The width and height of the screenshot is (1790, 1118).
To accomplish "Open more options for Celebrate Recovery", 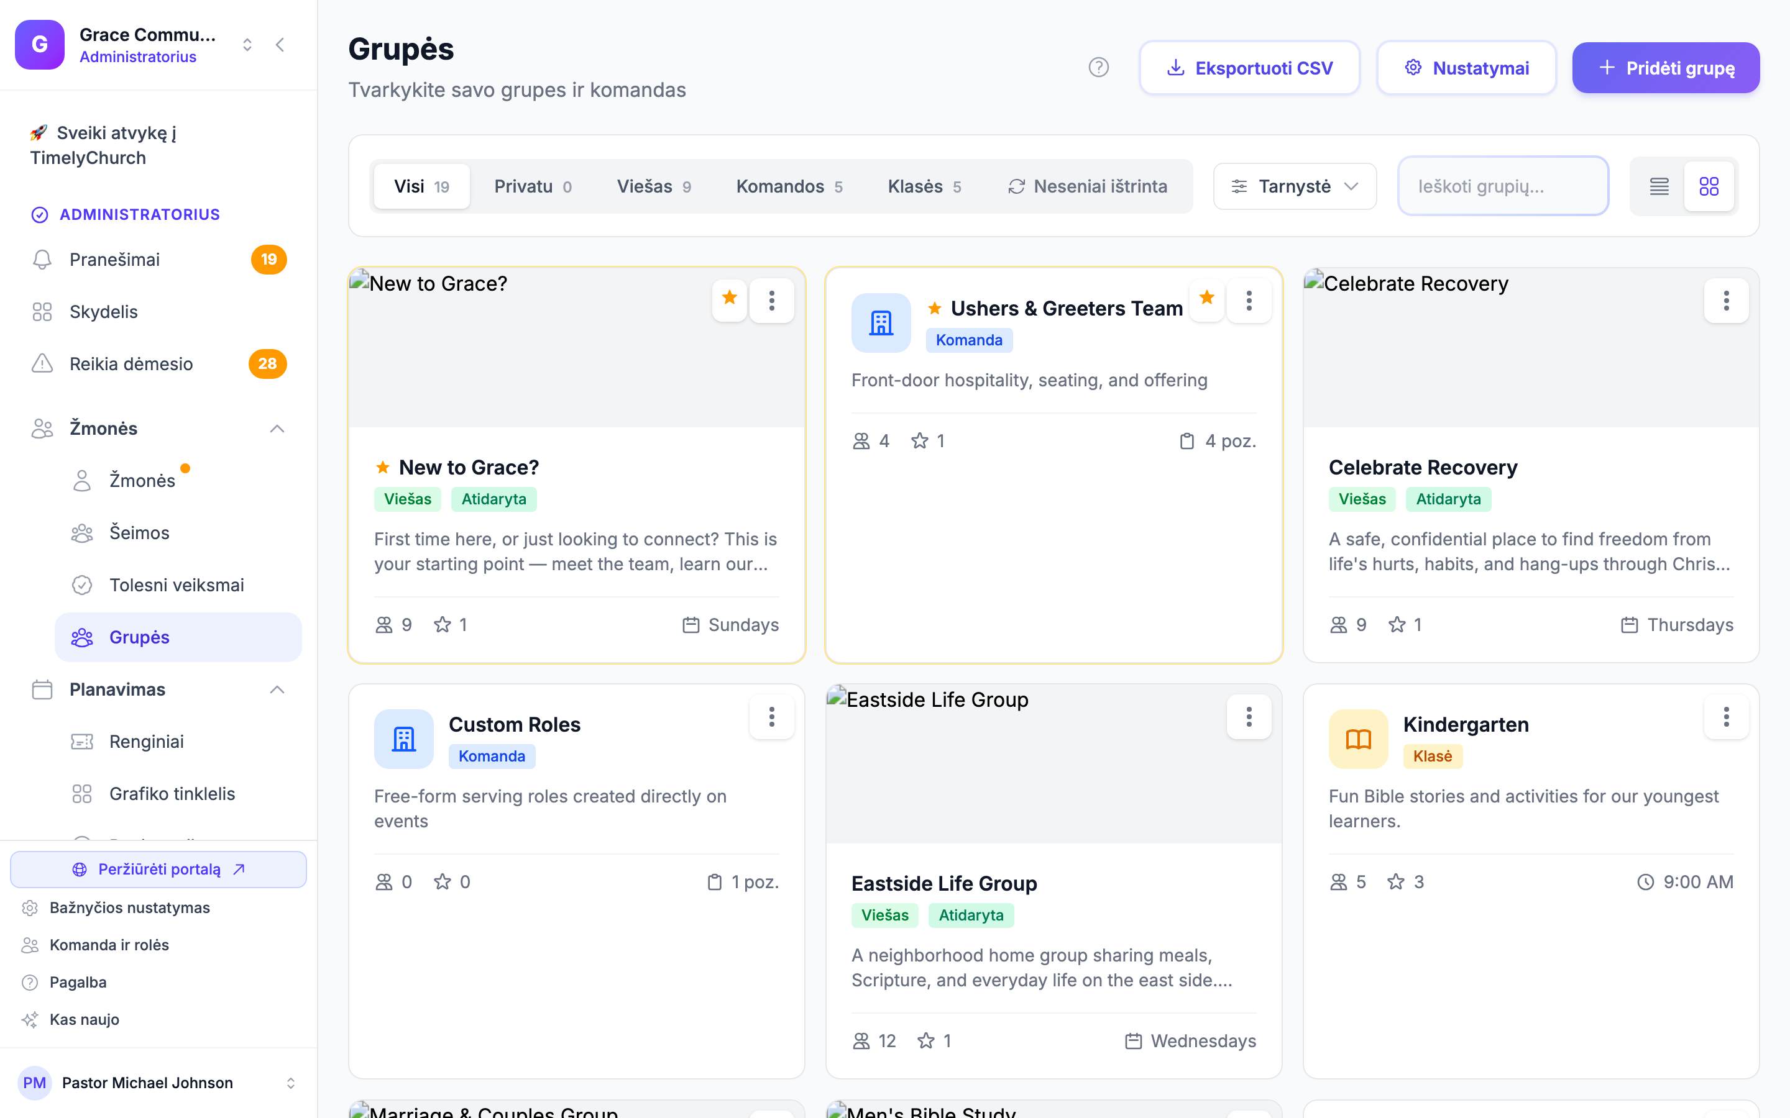I will click(1725, 300).
